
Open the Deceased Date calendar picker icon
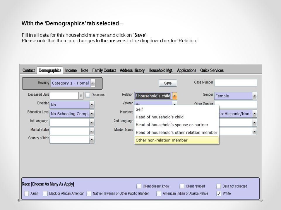pyautogui.click(x=81, y=96)
